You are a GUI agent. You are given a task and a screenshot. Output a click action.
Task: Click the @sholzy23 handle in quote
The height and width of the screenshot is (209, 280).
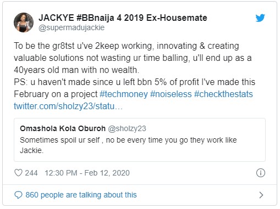point(127,128)
